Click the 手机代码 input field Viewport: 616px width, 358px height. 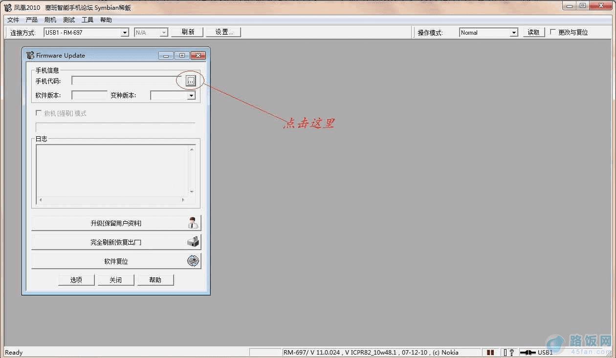pyautogui.click(x=126, y=81)
